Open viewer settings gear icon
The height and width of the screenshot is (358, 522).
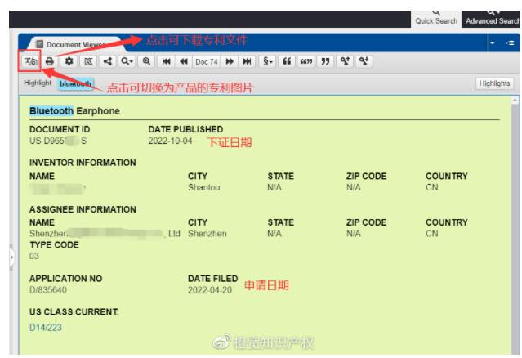click(69, 61)
